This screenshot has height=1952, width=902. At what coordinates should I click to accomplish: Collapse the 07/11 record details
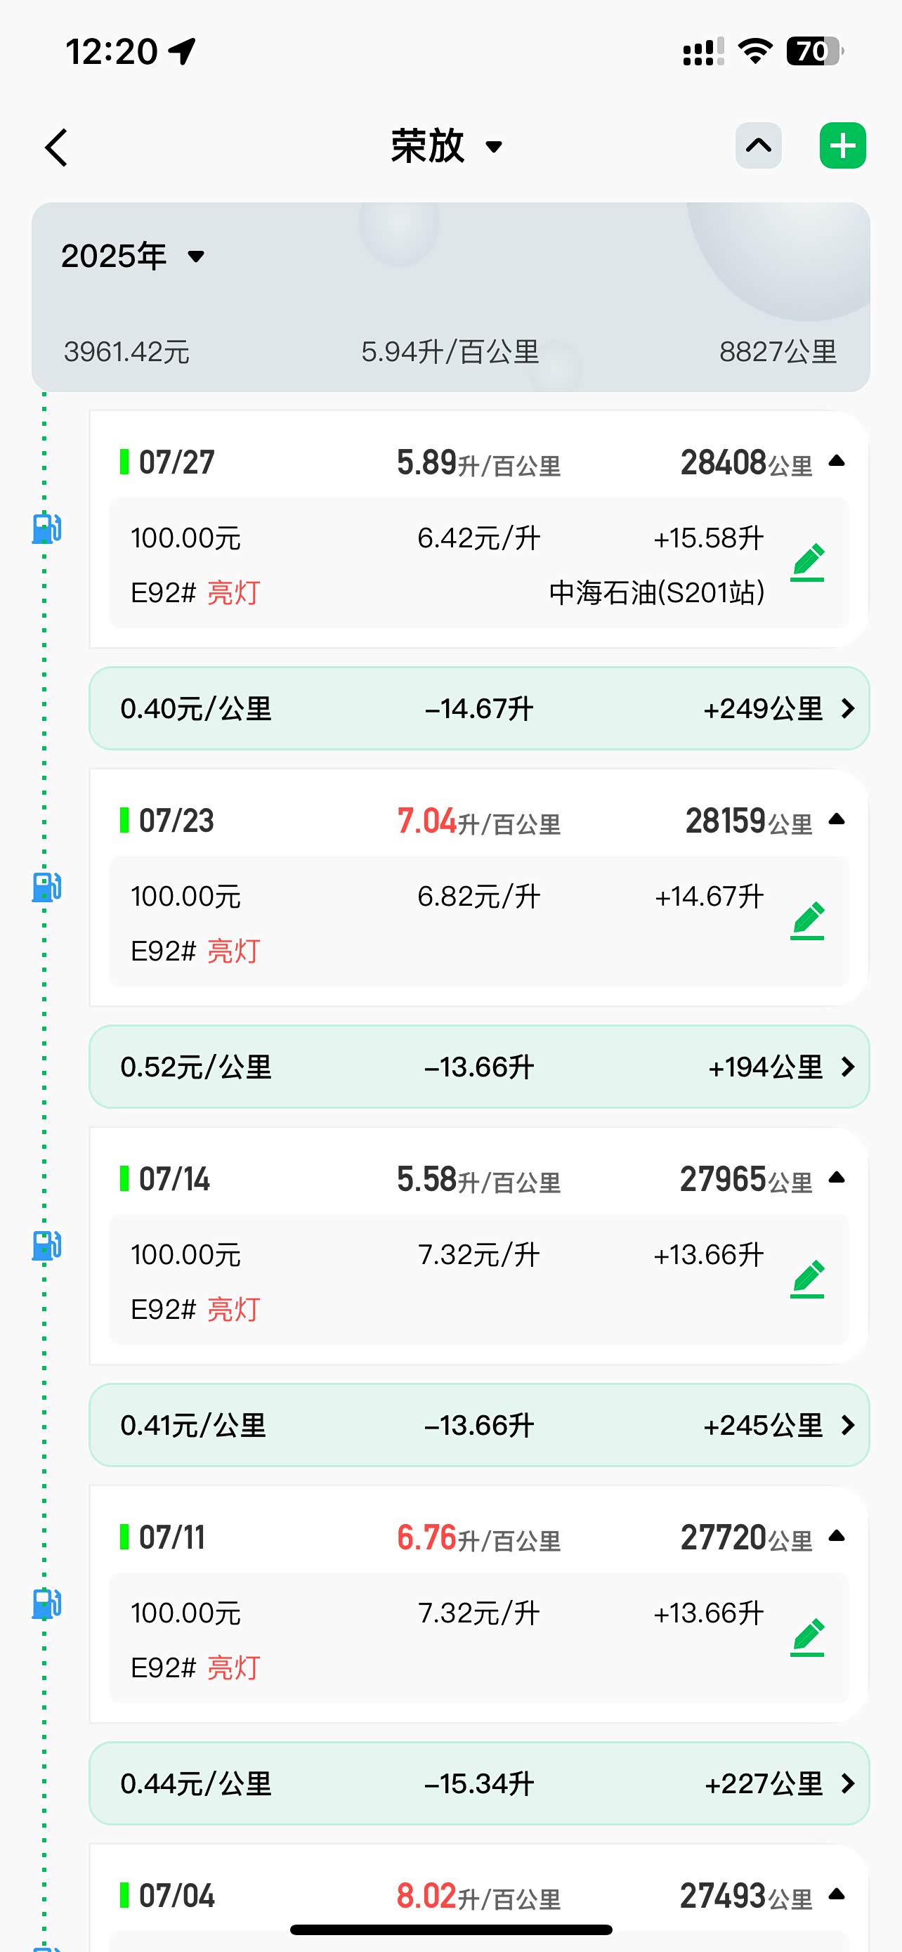[836, 1536]
